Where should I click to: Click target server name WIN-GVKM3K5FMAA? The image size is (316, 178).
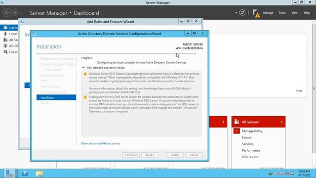[189, 48]
